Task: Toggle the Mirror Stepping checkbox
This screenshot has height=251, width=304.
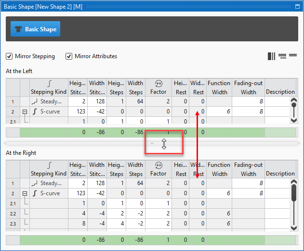Action: (9, 56)
